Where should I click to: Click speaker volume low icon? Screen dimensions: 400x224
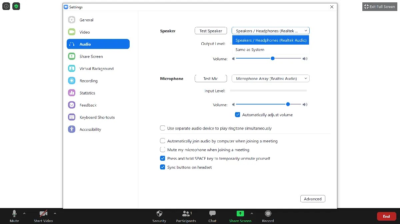click(x=233, y=59)
